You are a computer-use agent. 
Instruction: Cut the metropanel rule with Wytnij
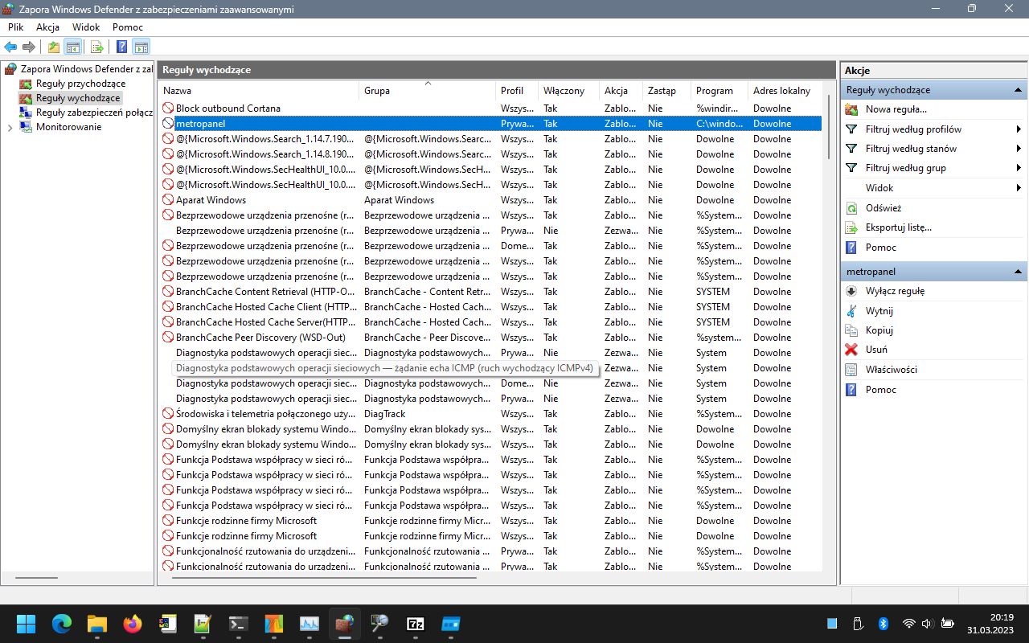[879, 311]
